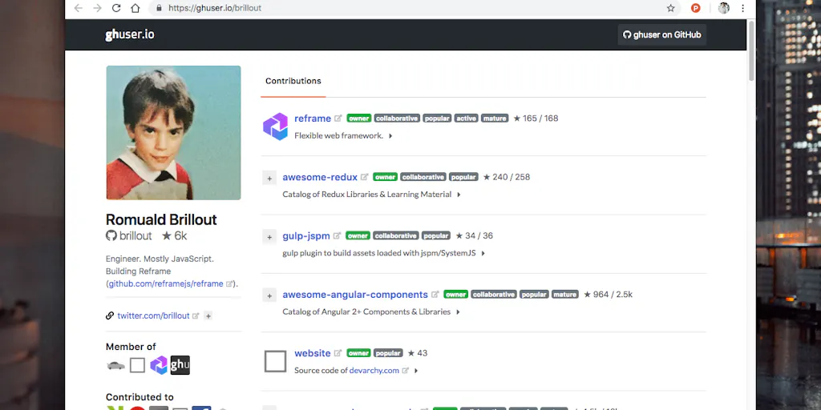Open the devarchy.com link
This screenshot has width=821, height=410.
pos(374,370)
